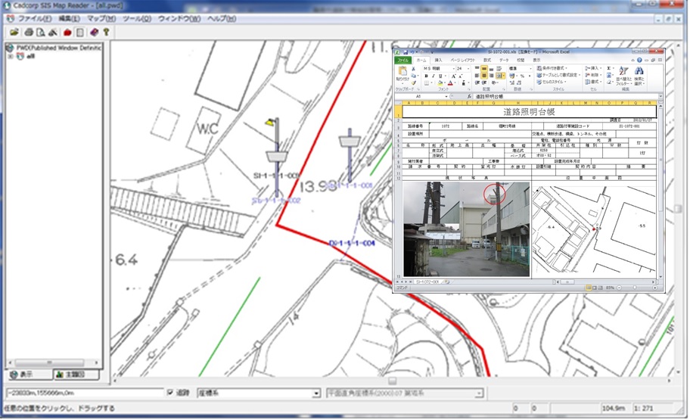Open the ヘルプ(H) menu

(222, 18)
